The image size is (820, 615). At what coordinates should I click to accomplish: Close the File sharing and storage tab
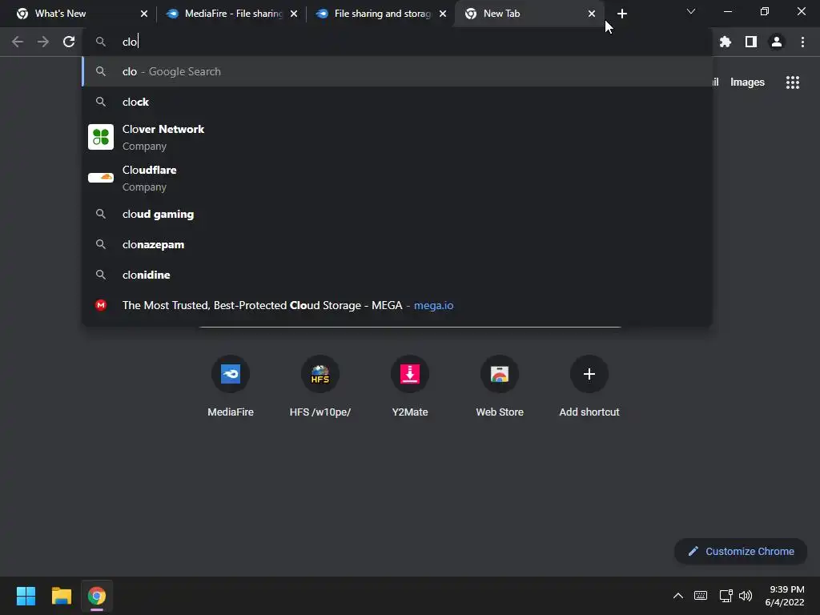443,14
